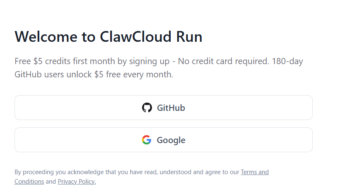Click the 'Welcome to ClawCloud Run' heading
Image resolution: width=338 pixels, height=194 pixels.
click(x=109, y=36)
